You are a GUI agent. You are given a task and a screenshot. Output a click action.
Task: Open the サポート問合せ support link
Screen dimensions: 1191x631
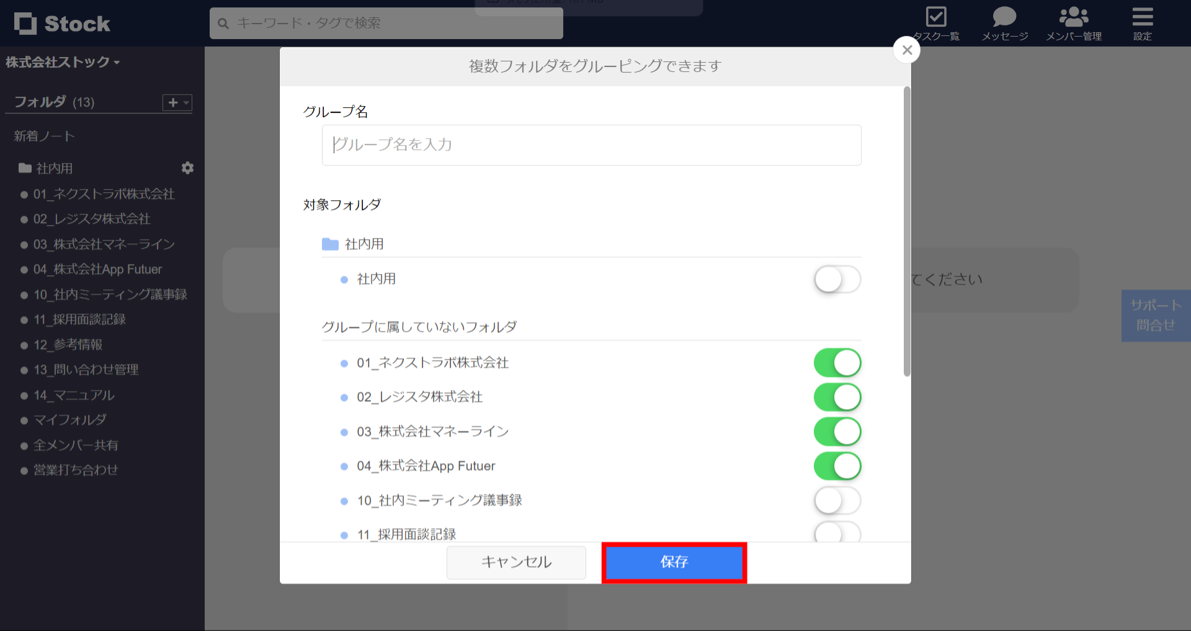coord(1156,315)
